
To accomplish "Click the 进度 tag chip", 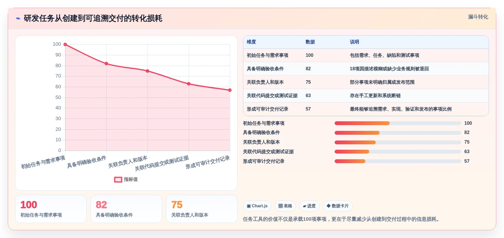I will (x=309, y=206).
